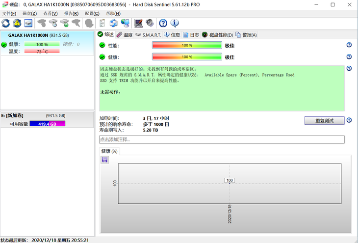Click the gray disk icon with green checkmark
The width and height of the screenshot is (358, 243).
pos(65,23)
